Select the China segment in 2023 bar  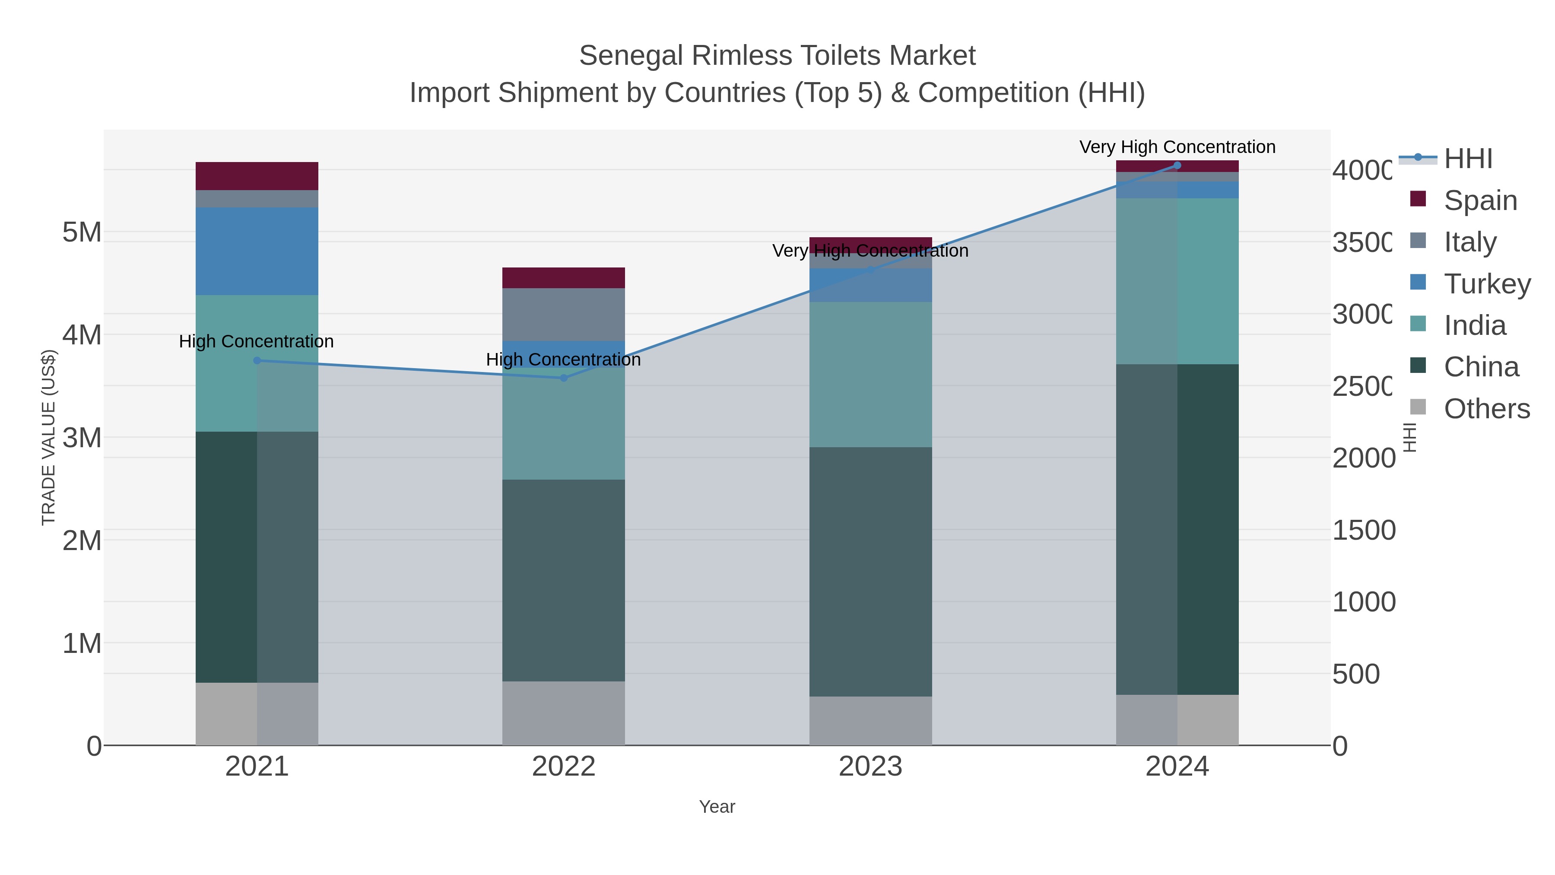click(870, 572)
